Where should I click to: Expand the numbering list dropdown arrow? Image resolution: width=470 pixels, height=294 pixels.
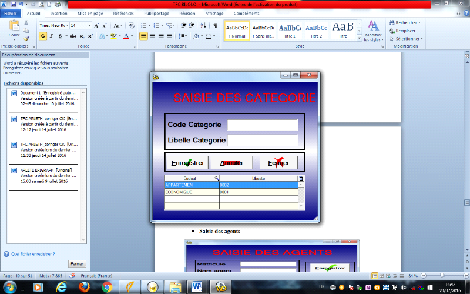[162, 25]
